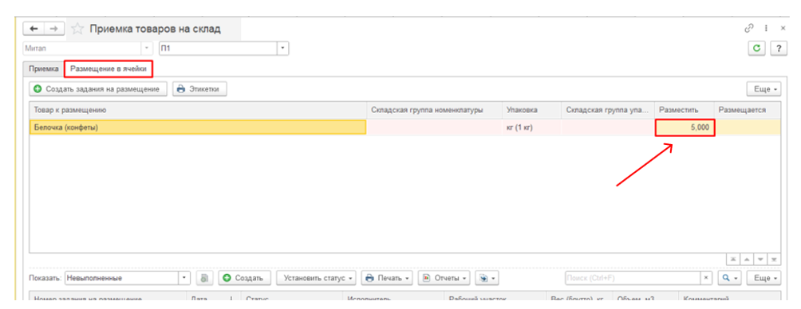Click the Разместить column header

point(685,110)
